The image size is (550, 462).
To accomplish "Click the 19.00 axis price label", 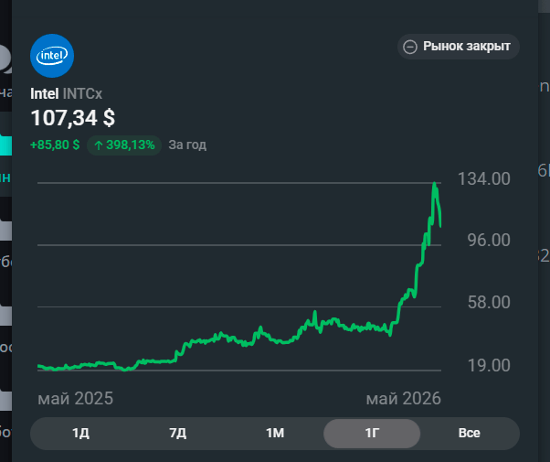I will pos(489,365).
